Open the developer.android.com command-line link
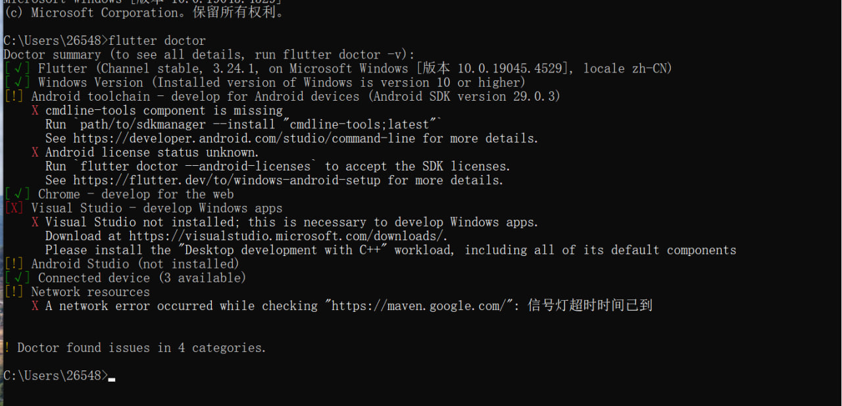Viewport: 842px width, 406px height. [244, 138]
